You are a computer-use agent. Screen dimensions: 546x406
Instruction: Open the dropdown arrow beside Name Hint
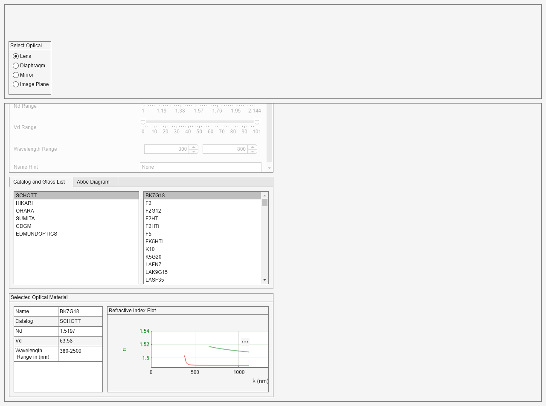[269, 168]
